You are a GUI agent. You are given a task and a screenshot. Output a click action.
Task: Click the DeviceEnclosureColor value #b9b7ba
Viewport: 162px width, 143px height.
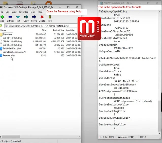(119, 108)
